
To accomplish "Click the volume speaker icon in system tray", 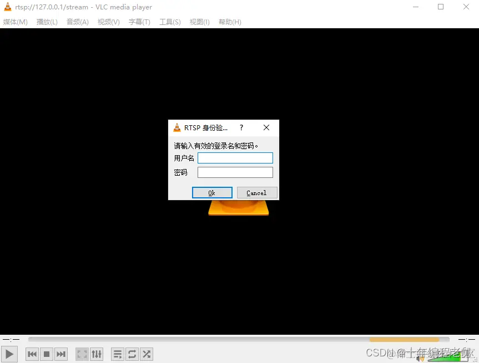I will pyautogui.click(x=420, y=359).
